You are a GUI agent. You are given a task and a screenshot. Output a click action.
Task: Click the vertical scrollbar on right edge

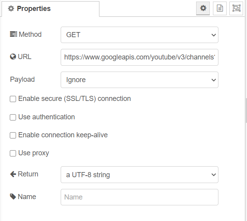[x=246, y=110]
